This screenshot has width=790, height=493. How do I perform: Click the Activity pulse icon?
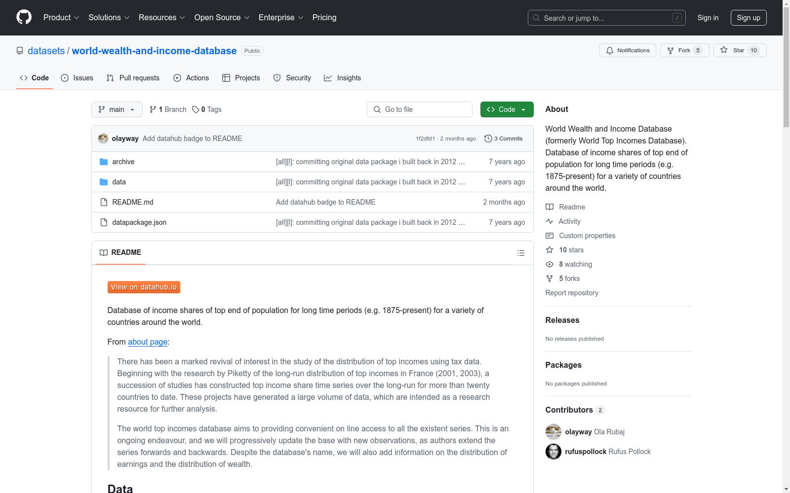tap(550, 221)
